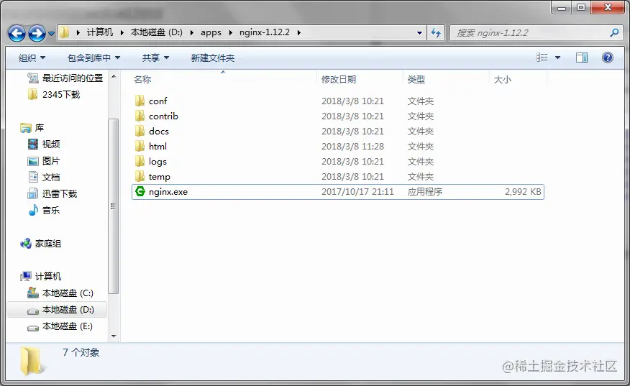Select the logs folder icon
Screen dimensions: 630x386
[140, 161]
